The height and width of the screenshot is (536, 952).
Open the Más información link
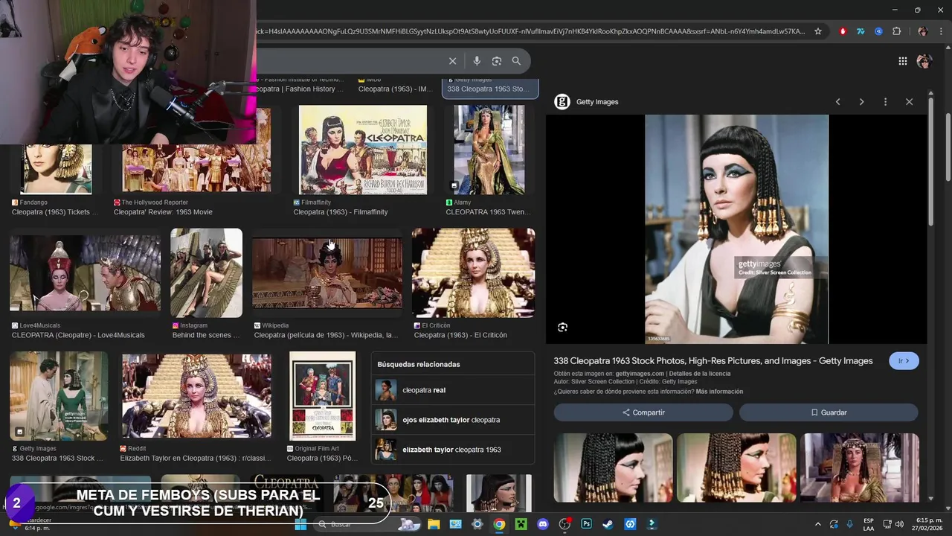point(719,392)
